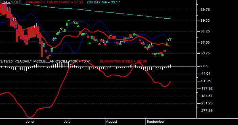Screen dimensions: 238x125
Task: Click the -44.61 axis value
Action: [205, 74]
